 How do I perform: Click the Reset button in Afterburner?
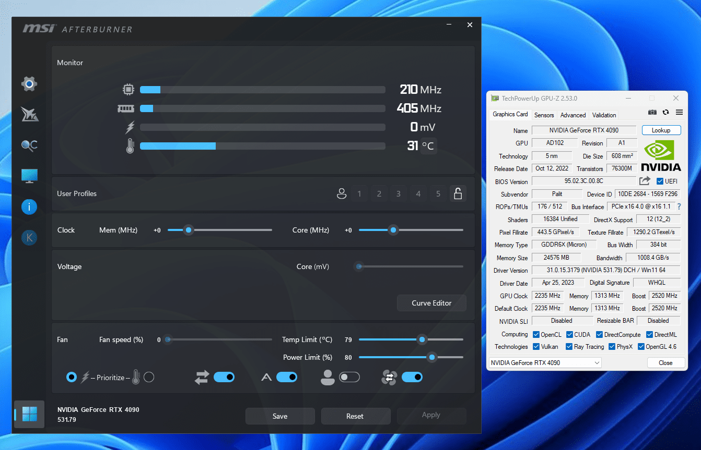pos(355,416)
